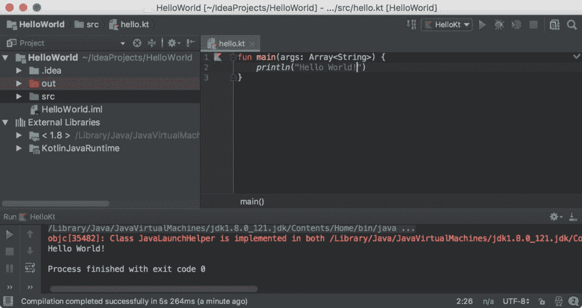Click the inspector hector icon in status bar
This screenshot has width=582, height=308.
[x=558, y=301]
